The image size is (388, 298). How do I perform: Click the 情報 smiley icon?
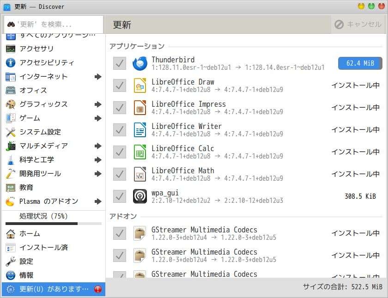click(11, 275)
